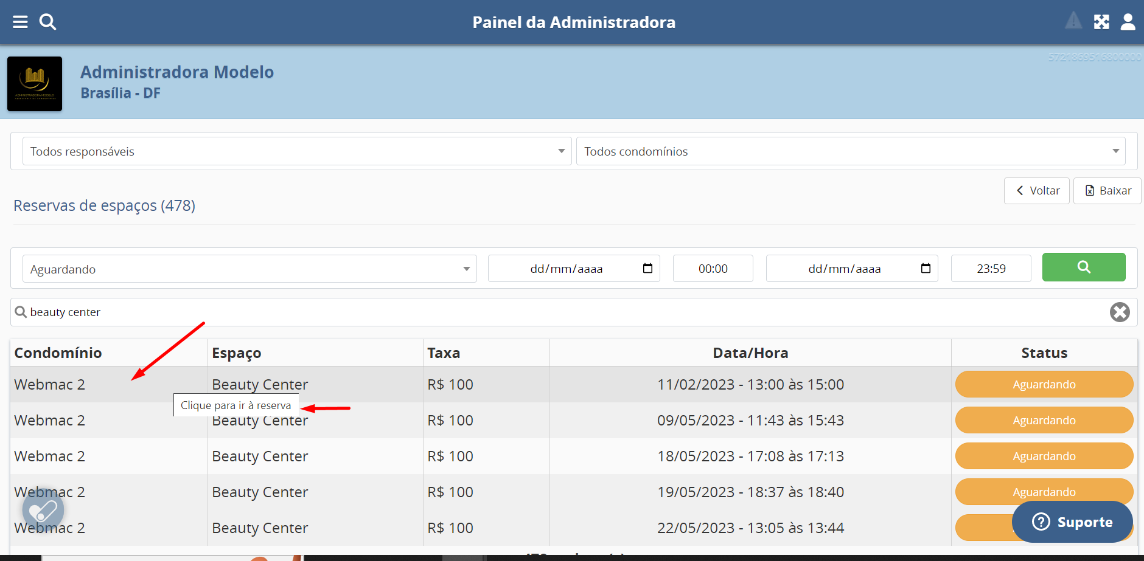1144x561 pixels.
Task: Expand the Todos condomínios dropdown
Action: coord(850,151)
